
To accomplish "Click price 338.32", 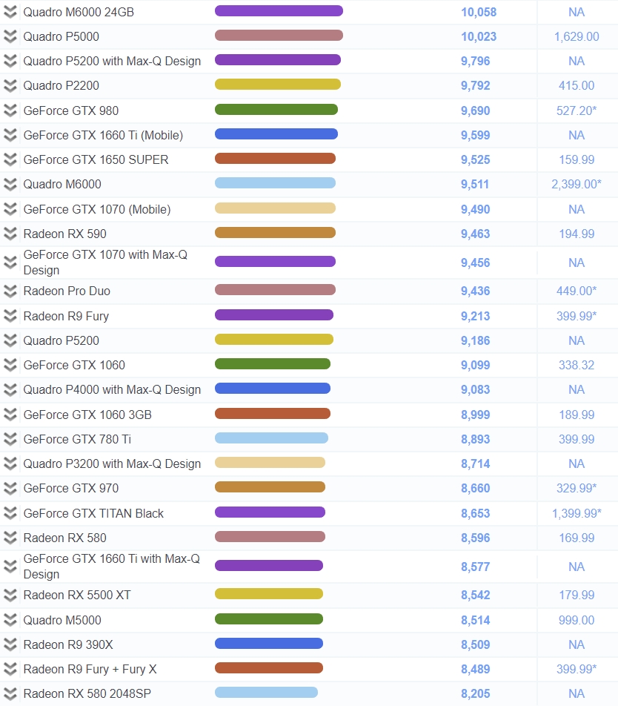I will click(x=577, y=365).
